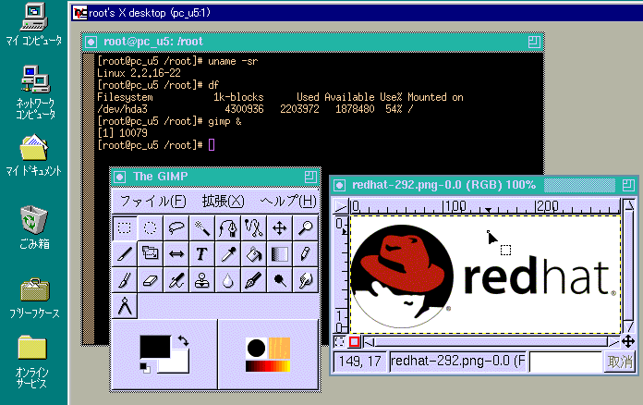Select the Color Picker eyedropper tool

point(227,254)
